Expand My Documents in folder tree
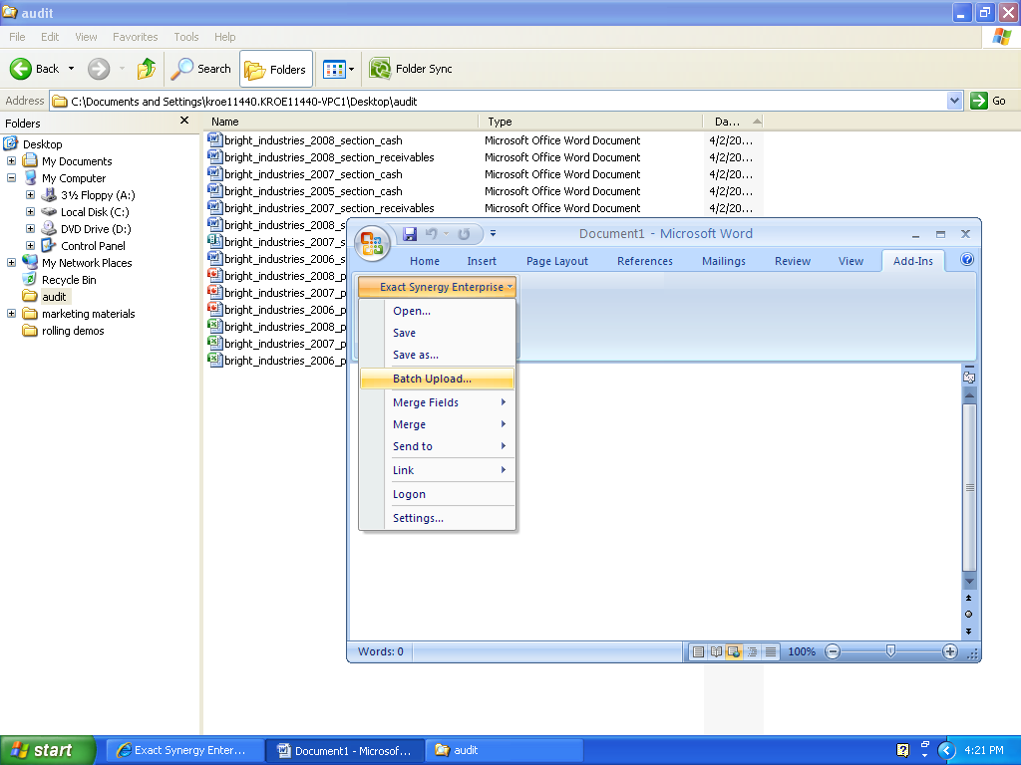Viewport: 1021px width, 765px height. pyautogui.click(x=11, y=160)
